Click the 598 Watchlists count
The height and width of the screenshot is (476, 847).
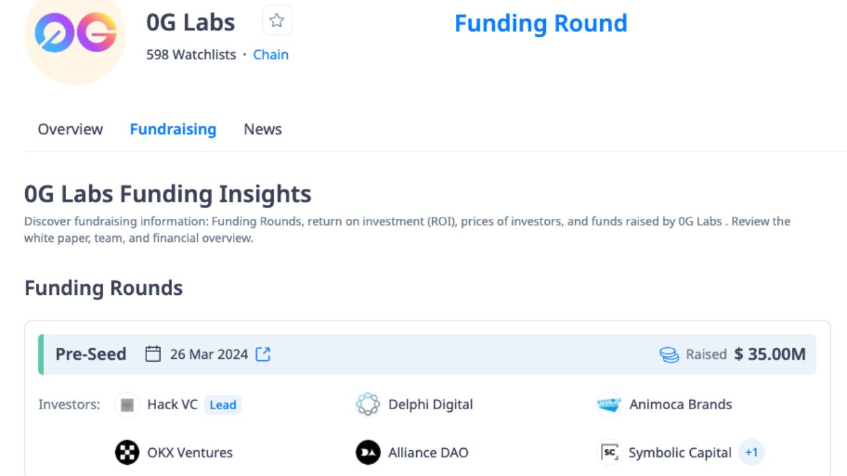coord(191,55)
